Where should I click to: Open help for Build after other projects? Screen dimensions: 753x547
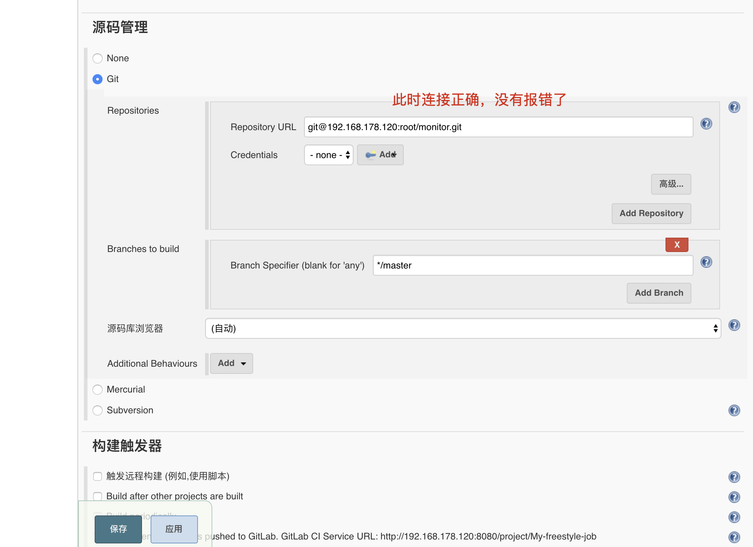[734, 497]
